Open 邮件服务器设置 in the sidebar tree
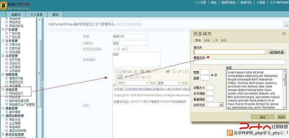The height and width of the screenshot is (138, 289). pyautogui.click(x=19, y=101)
